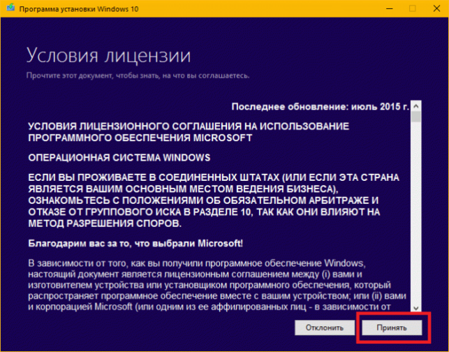Click the license text scrollbar thumb

(415, 117)
